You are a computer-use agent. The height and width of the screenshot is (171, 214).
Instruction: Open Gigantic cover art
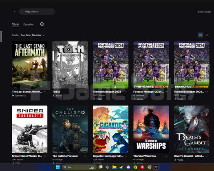point(110,129)
